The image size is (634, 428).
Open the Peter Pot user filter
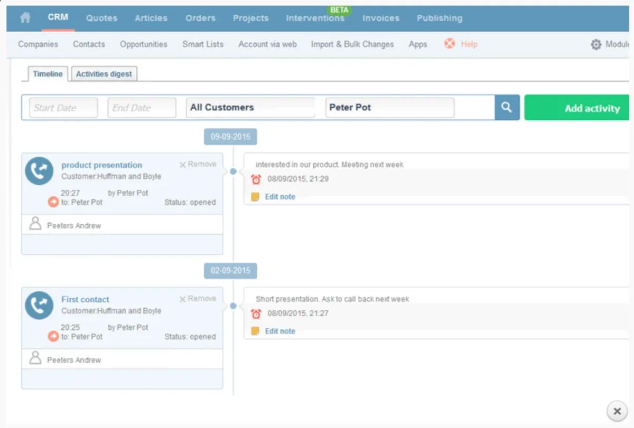coord(389,108)
